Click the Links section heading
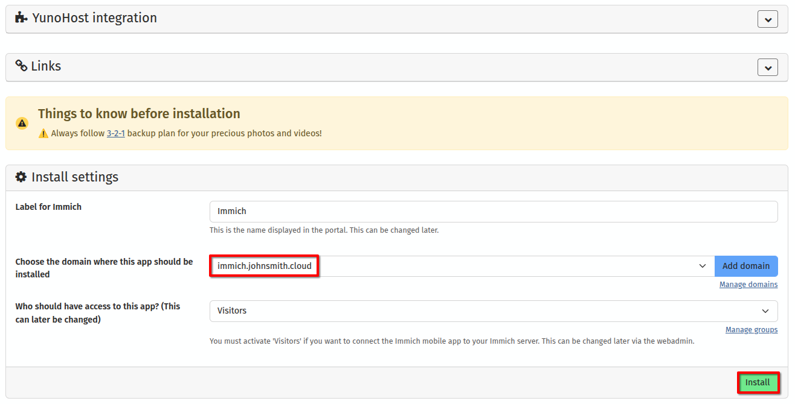 point(46,66)
